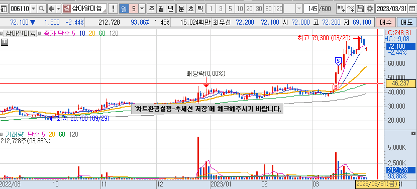Image resolution: width=417 pixels, height=189 pixels.
Task: Open the calendar picker icon
Action: (412, 9)
